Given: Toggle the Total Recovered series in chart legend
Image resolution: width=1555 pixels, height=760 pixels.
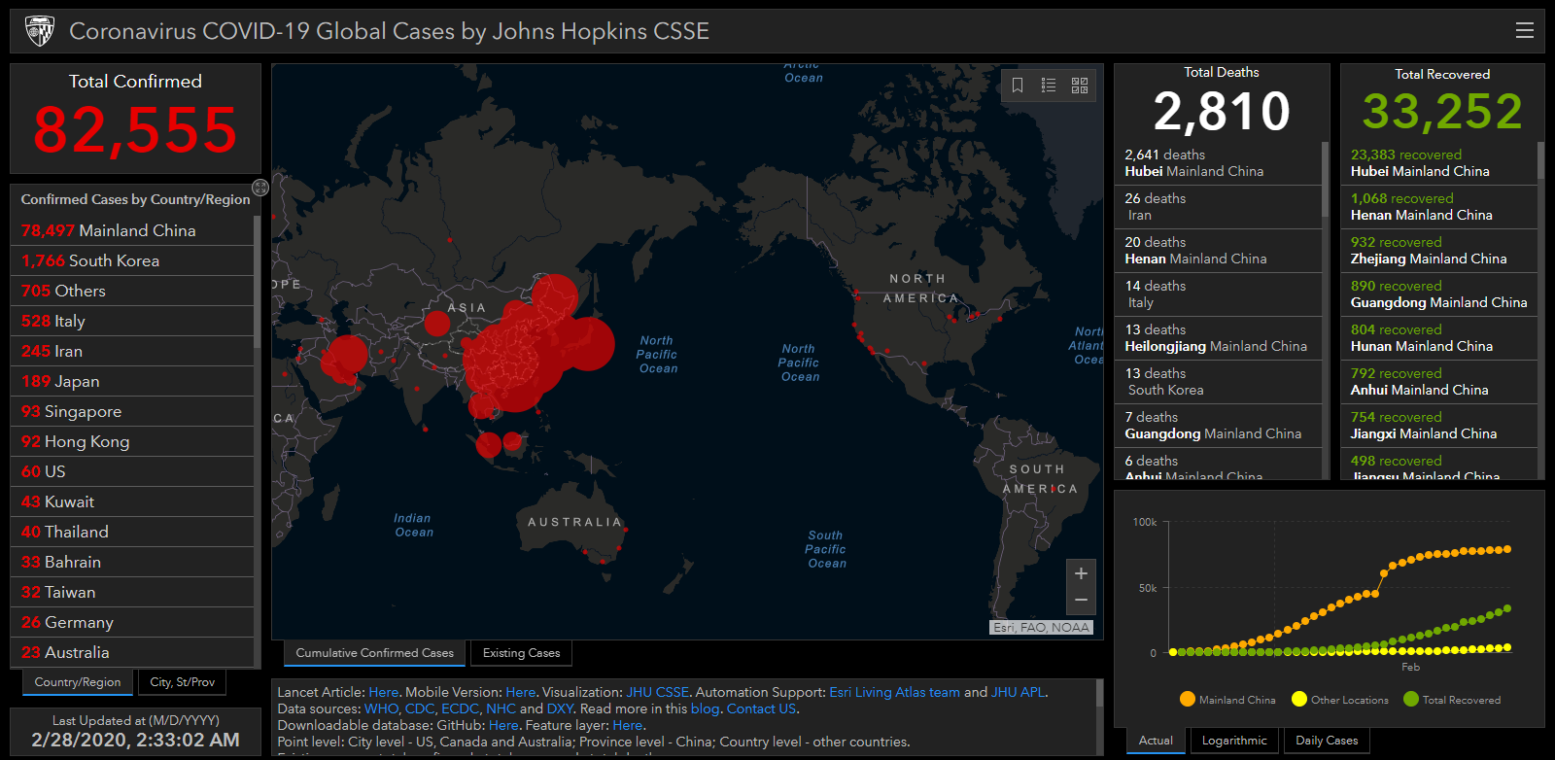Looking at the screenshot, I should click(x=1452, y=700).
